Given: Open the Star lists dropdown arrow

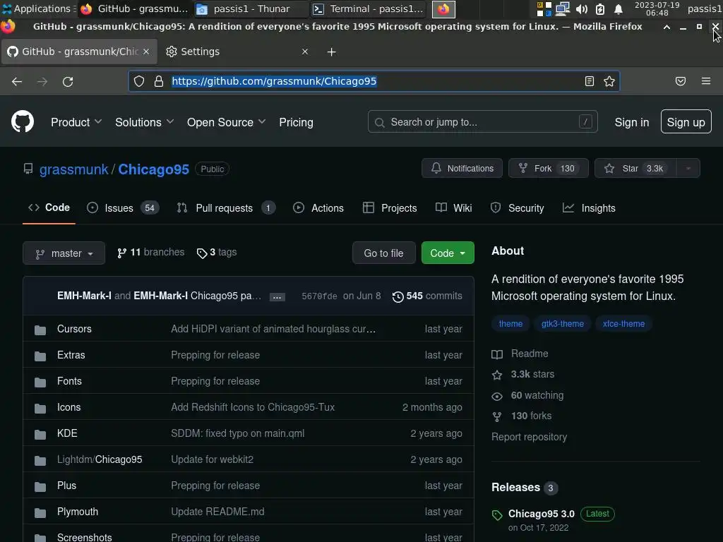Looking at the screenshot, I should pyautogui.click(x=688, y=168).
